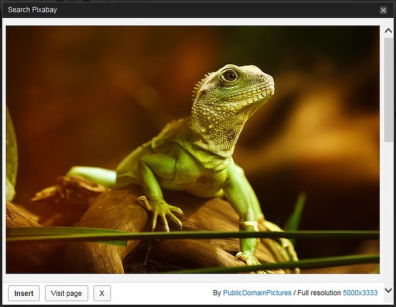The width and height of the screenshot is (396, 307).
Task: Click the scrollbar down arrow
Action: 388,290
